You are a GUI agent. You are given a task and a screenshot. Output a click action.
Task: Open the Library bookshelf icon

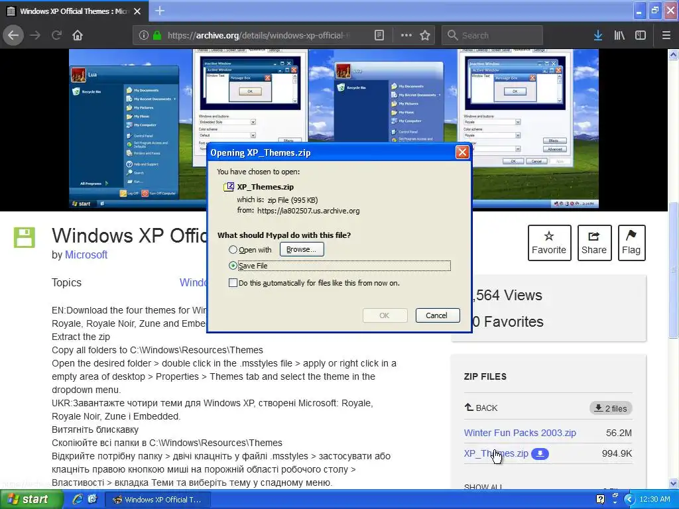619,35
